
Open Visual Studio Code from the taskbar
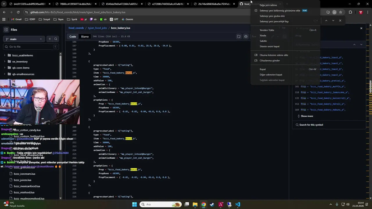point(238,204)
